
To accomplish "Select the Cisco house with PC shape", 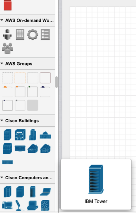I will pos(45,149).
